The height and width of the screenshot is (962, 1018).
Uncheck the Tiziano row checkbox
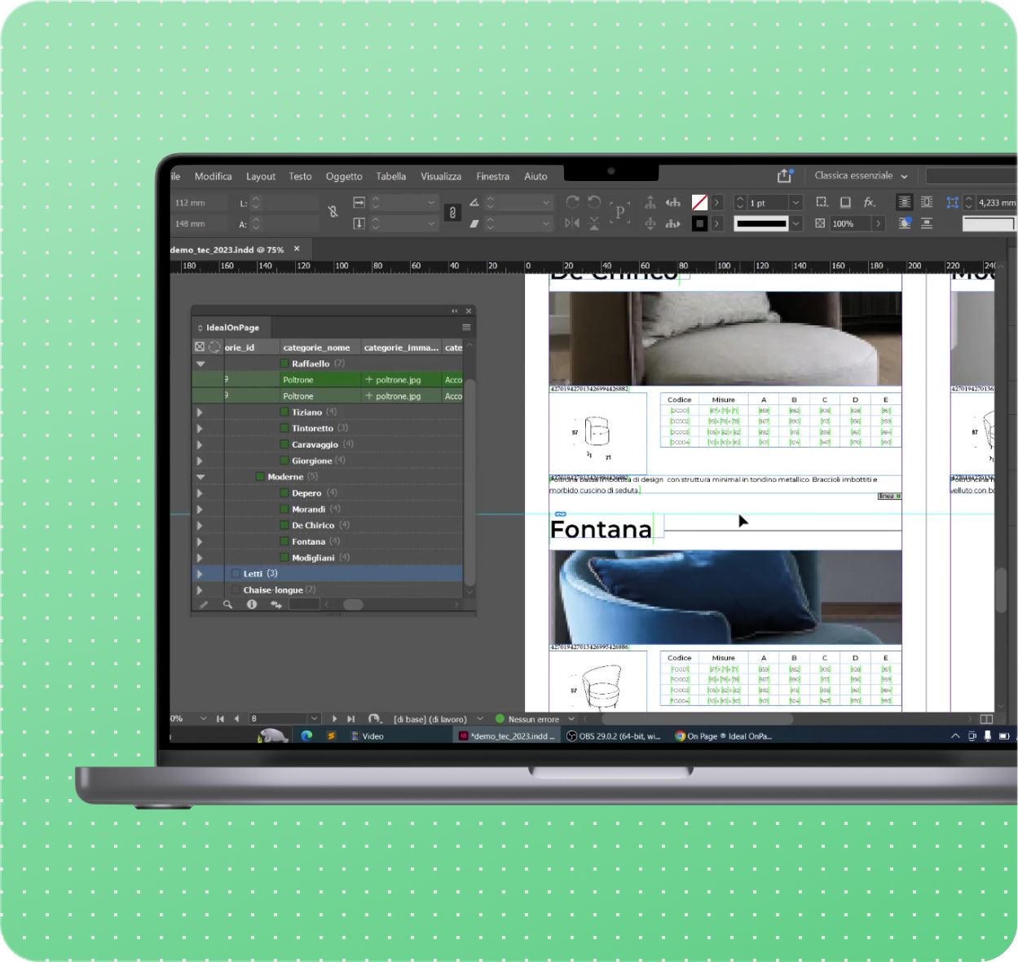(284, 413)
